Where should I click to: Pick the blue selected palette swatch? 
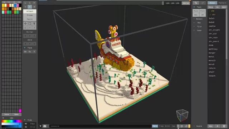[15, 5]
